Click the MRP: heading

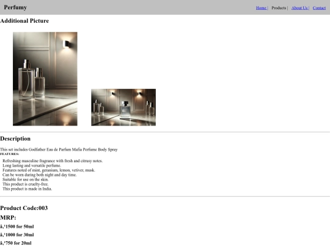[8, 217]
